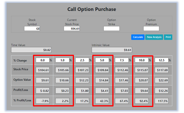Image resolution: width=184 pixels, height=113 pixels.
Task: Start a New Analysis
Action: point(154,37)
